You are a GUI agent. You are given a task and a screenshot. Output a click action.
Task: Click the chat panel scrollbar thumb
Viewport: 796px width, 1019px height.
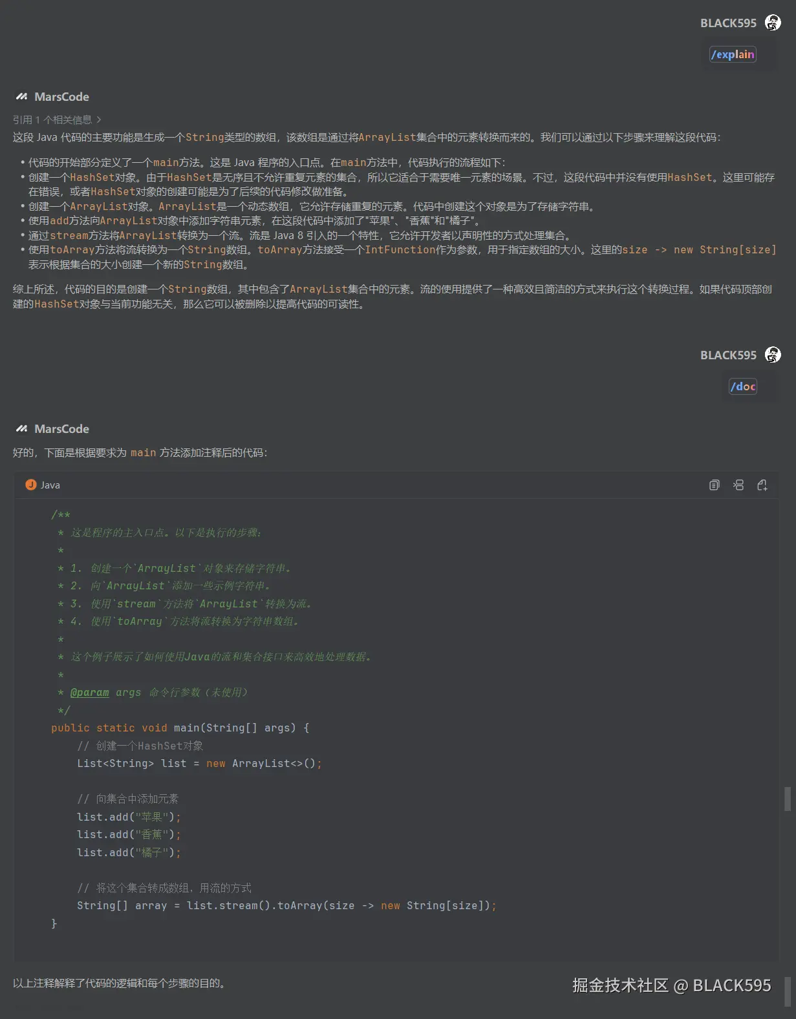click(x=787, y=799)
